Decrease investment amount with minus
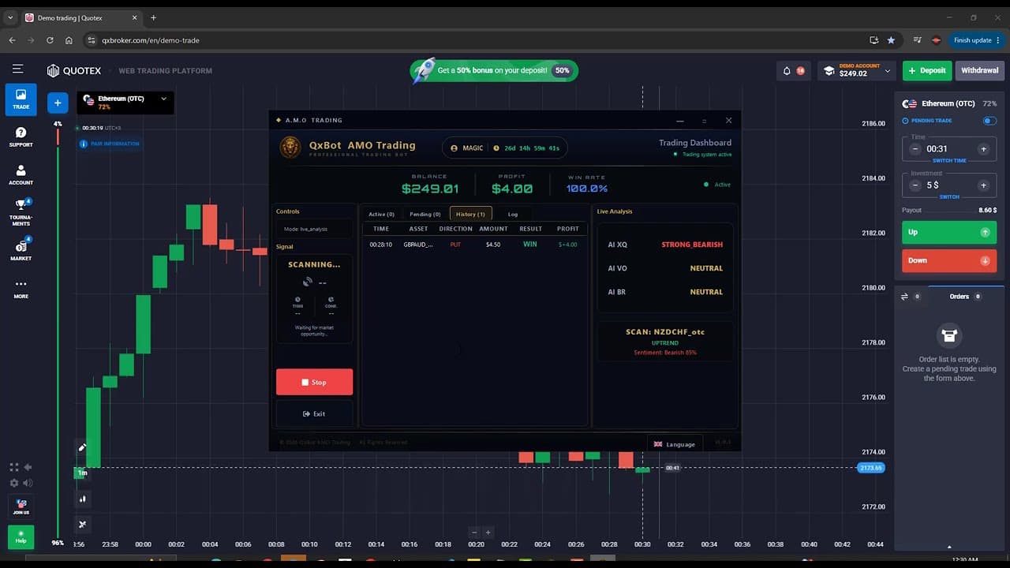 pos(915,185)
